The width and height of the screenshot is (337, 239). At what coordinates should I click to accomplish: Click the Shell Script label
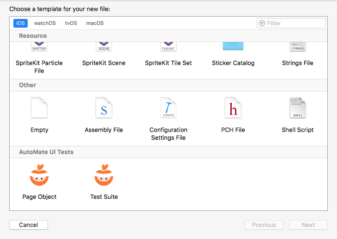point(298,130)
